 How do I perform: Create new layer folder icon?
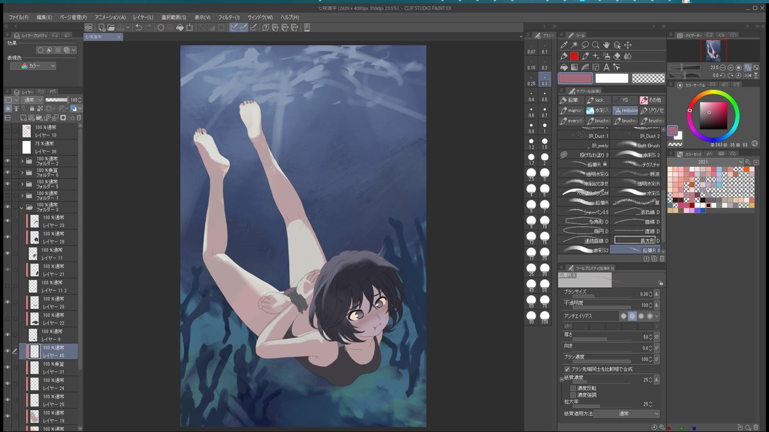(39, 118)
